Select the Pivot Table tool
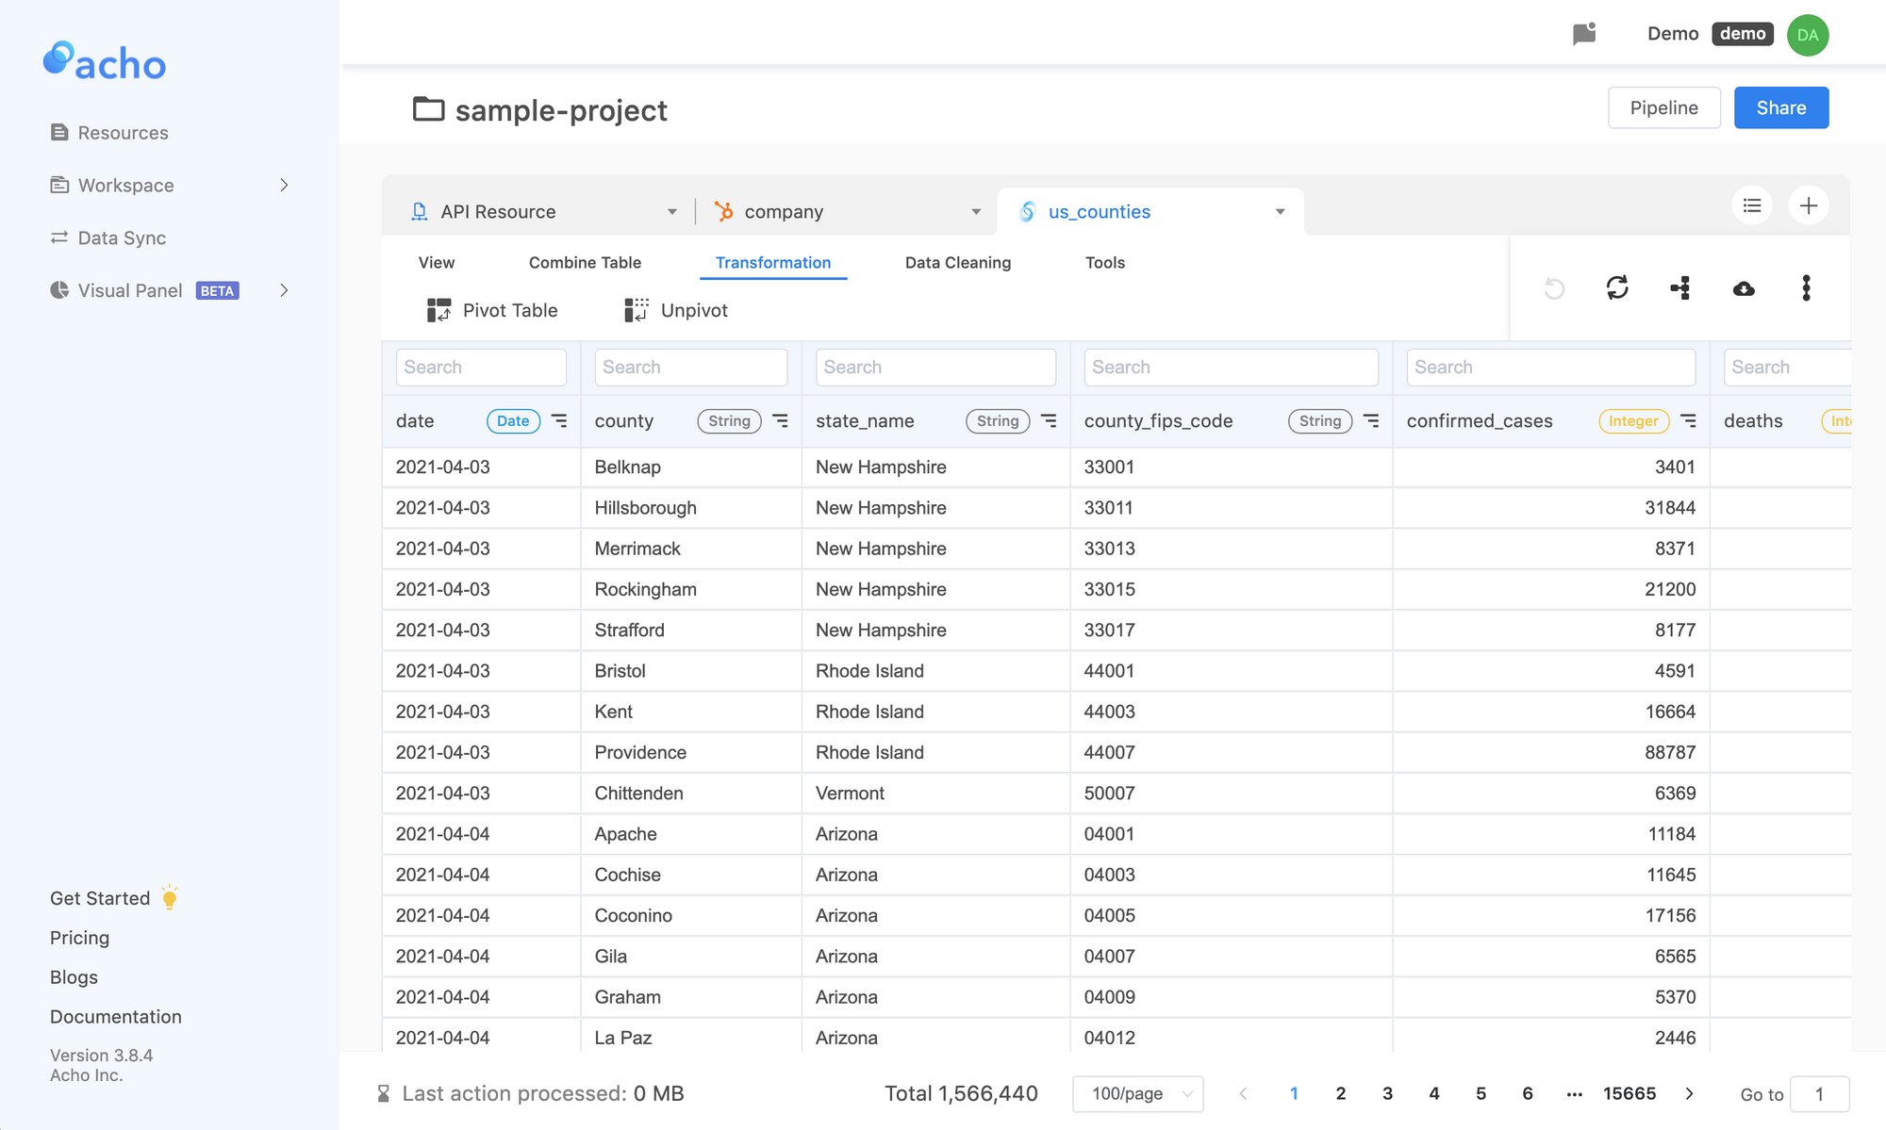This screenshot has height=1130, width=1886. click(x=491, y=310)
